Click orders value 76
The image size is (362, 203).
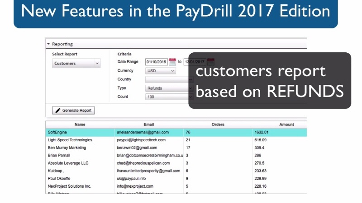[x=188, y=132]
